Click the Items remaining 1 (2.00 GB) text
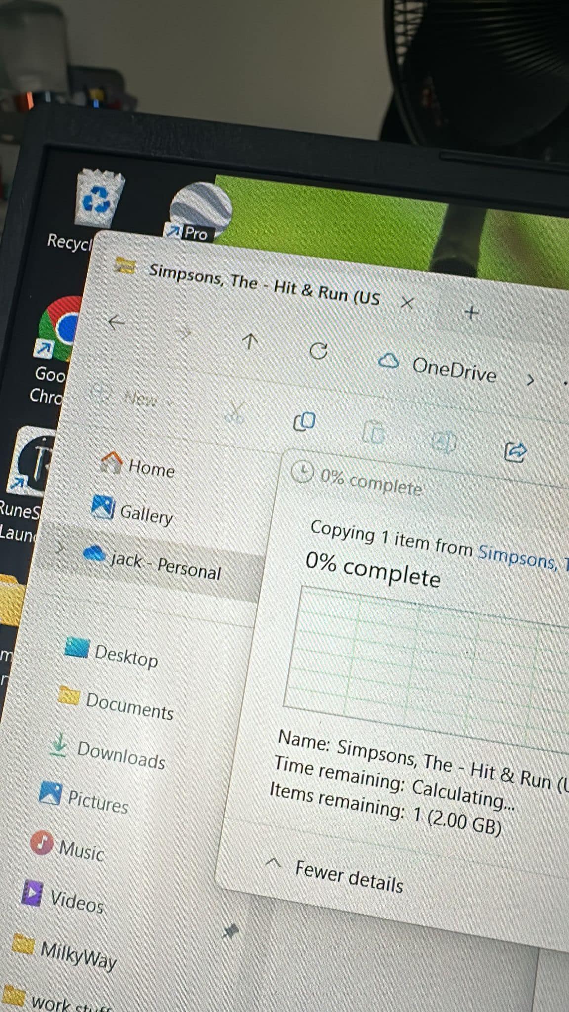 click(385, 809)
